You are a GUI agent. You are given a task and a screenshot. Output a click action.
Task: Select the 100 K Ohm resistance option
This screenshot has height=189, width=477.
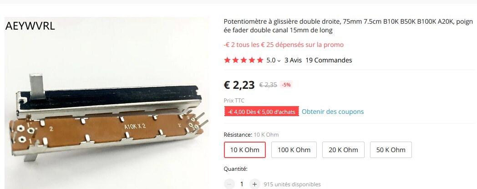coord(294,150)
